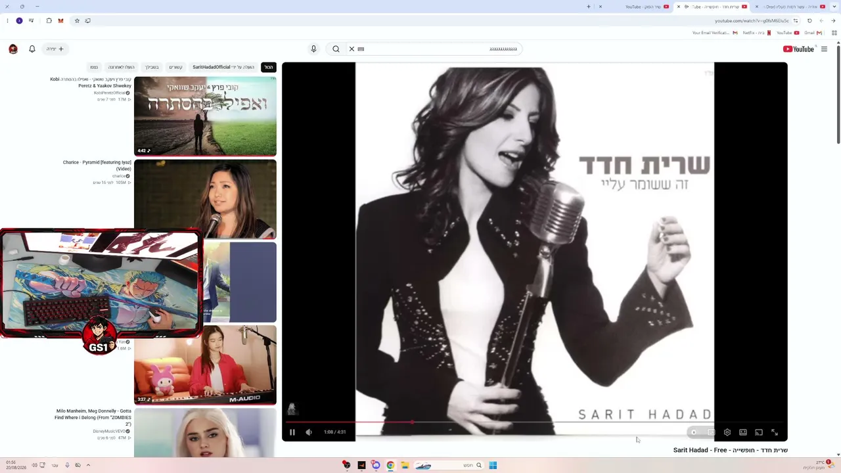Open the Netflix bookmark

point(756,33)
